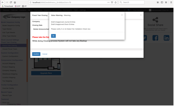Select Type Master in the sidebar
Viewport: 174px width, 106px height.
pos(7,29)
